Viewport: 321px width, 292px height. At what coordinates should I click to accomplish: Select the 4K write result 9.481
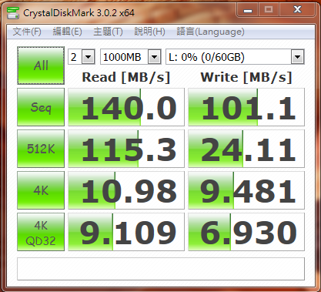pyautogui.click(x=246, y=190)
